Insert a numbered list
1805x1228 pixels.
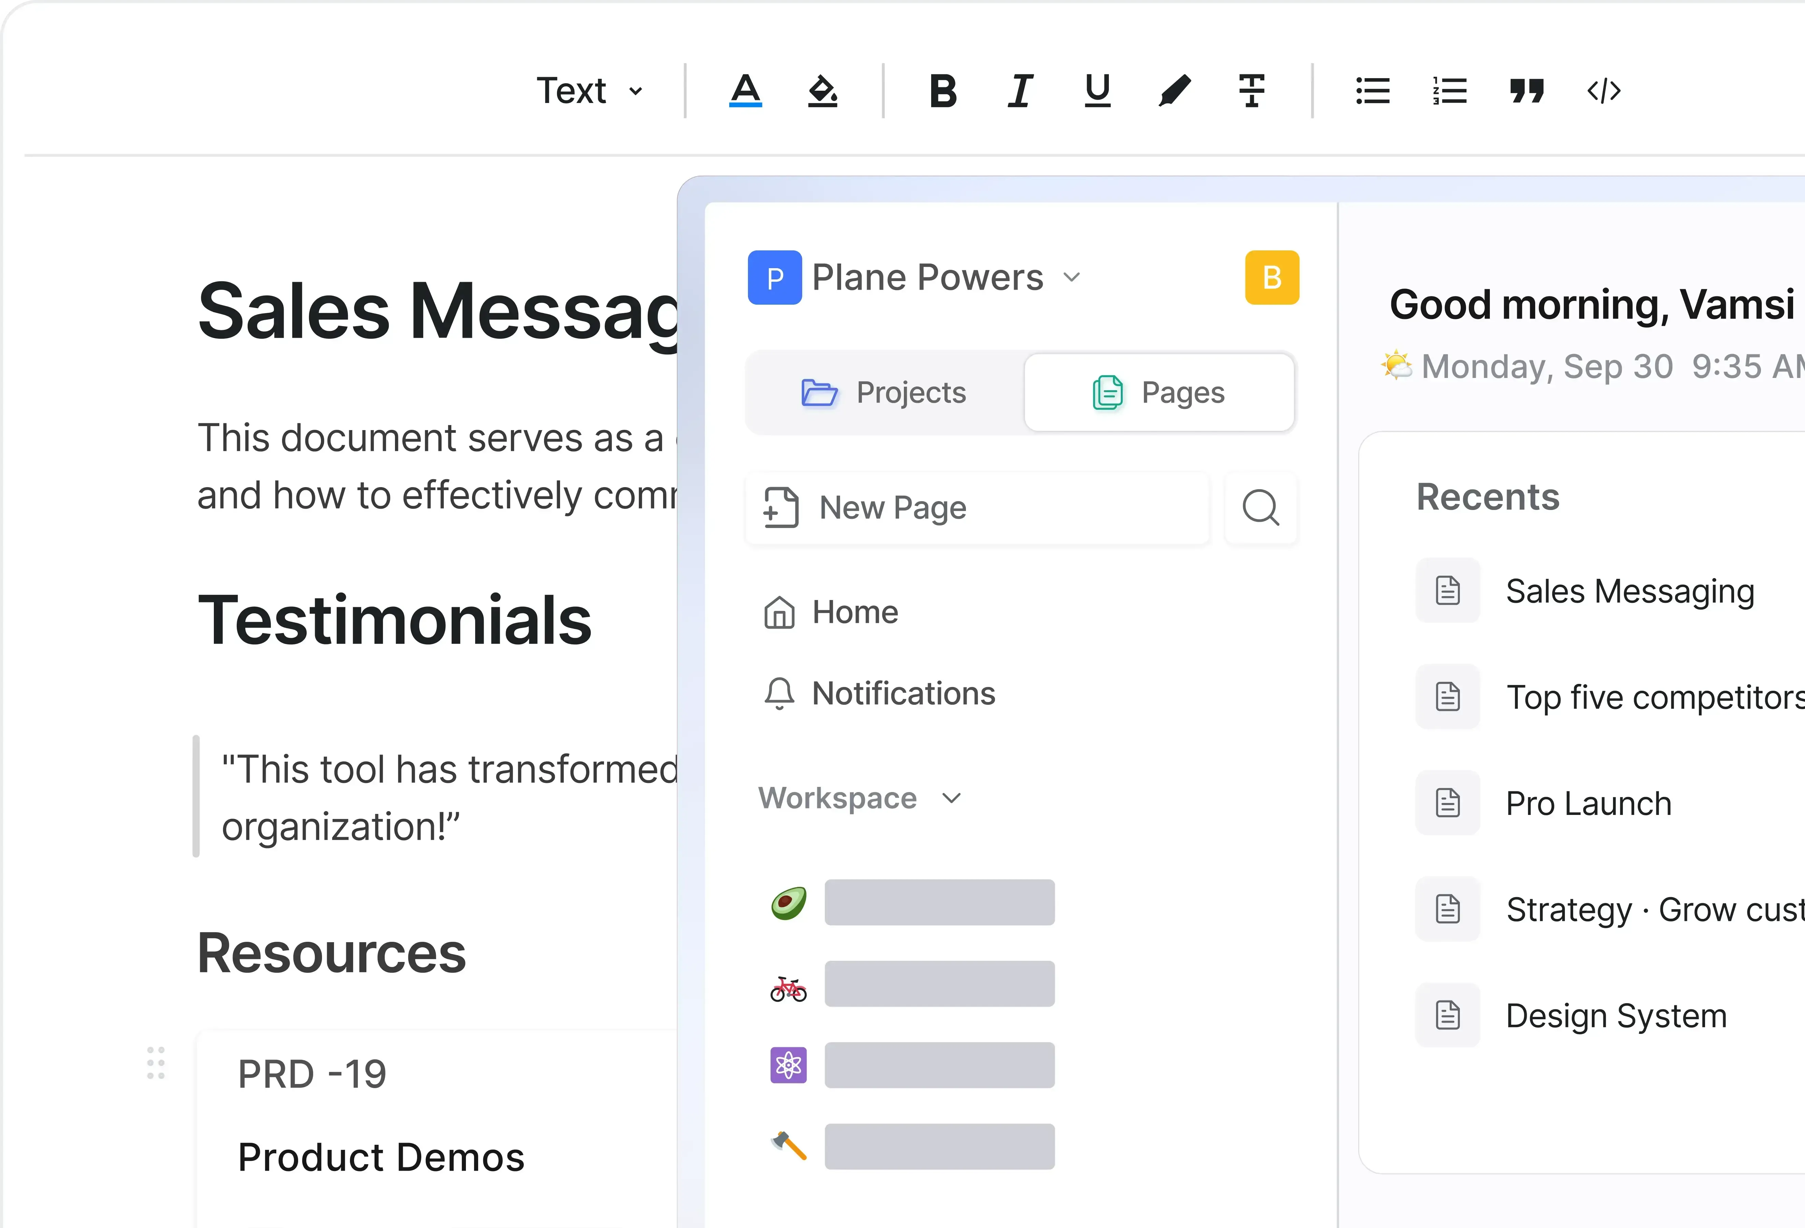[1449, 91]
